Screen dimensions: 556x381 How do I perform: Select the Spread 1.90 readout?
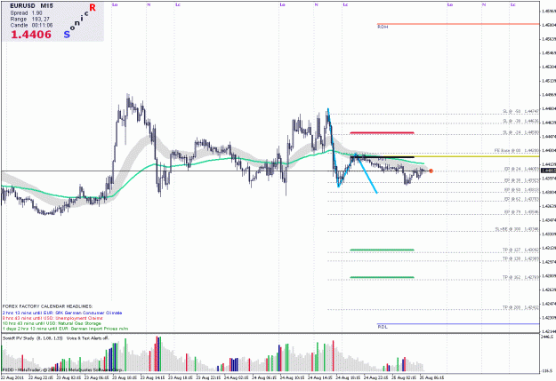click(x=26, y=12)
